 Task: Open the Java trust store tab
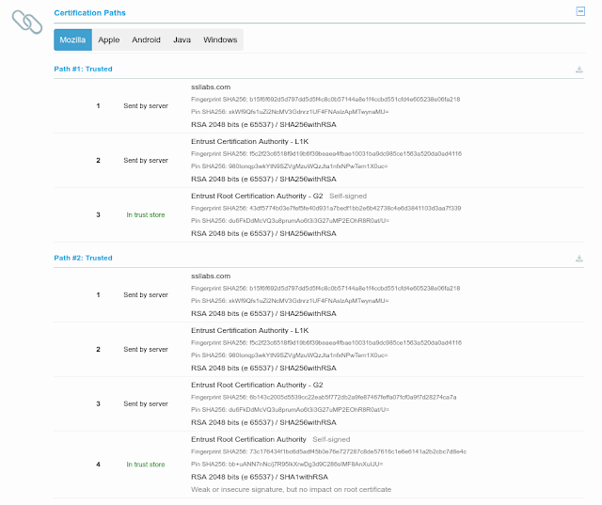tap(182, 39)
